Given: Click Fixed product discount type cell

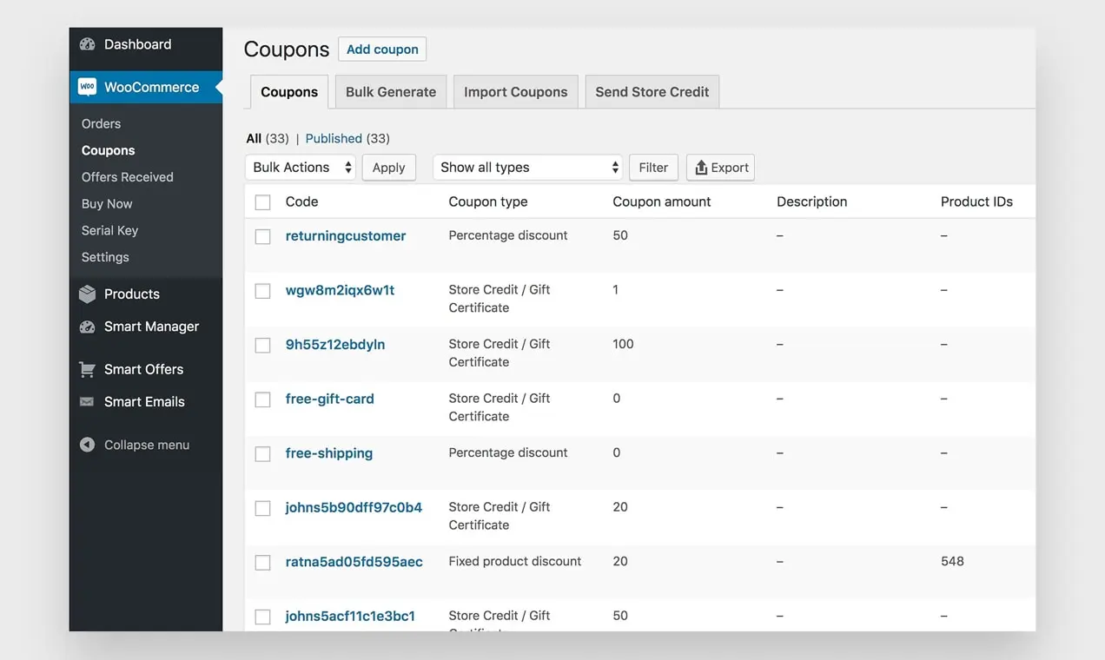Looking at the screenshot, I should [x=515, y=562].
